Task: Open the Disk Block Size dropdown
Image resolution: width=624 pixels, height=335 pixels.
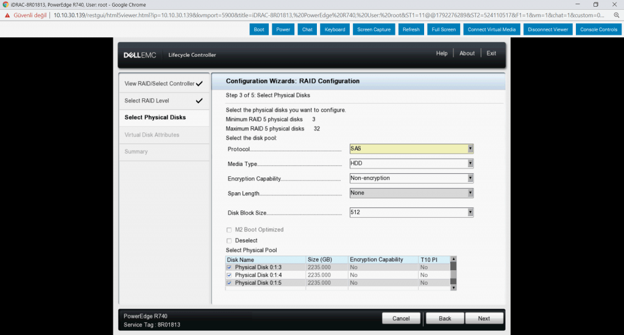Action: pyautogui.click(x=411, y=212)
